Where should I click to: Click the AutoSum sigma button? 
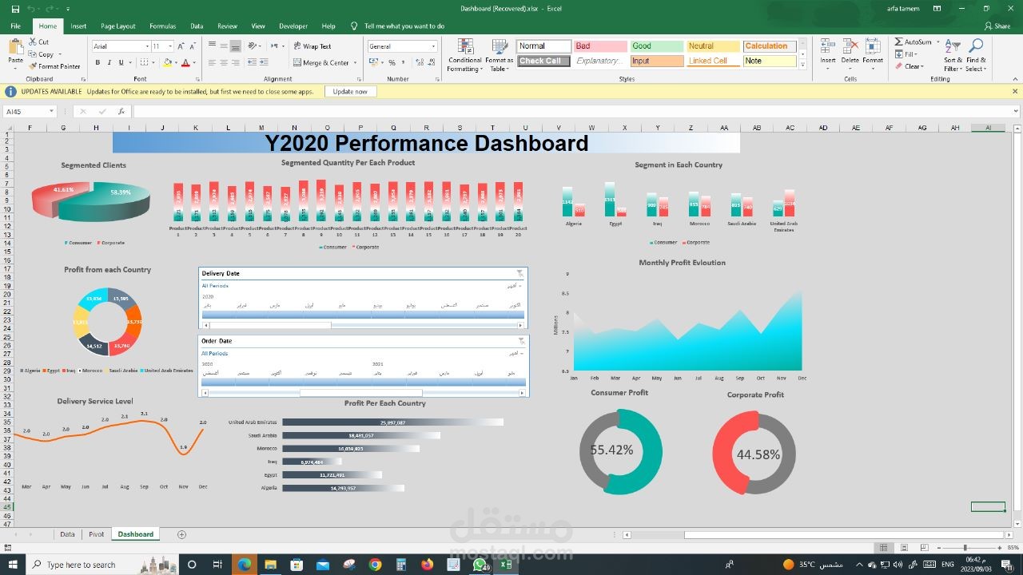(x=914, y=42)
